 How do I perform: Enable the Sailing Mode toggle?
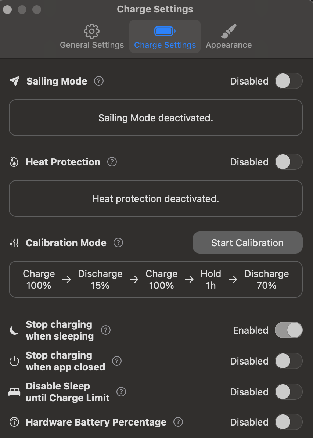289,81
